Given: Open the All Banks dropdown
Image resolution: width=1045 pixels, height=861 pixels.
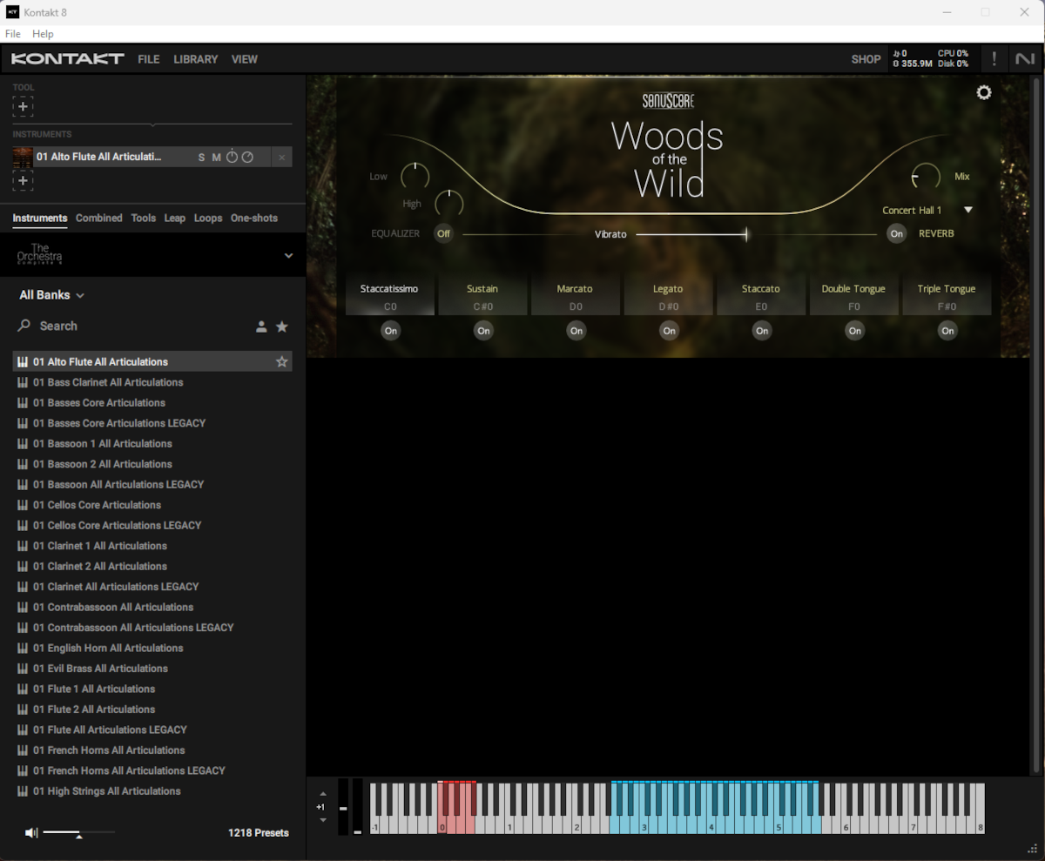Looking at the screenshot, I should pyautogui.click(x=52, y=295).
